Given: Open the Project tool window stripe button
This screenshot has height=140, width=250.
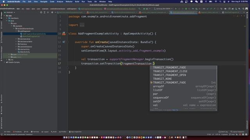Looking at the screenshot, I should (x=2, y=15).
